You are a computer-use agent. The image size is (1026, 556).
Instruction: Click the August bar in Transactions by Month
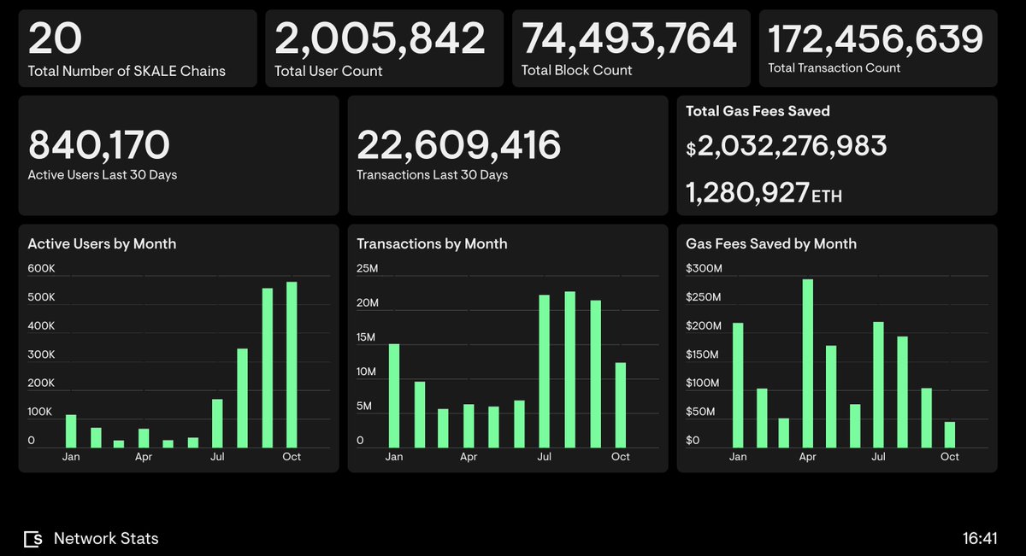point(569,370)
